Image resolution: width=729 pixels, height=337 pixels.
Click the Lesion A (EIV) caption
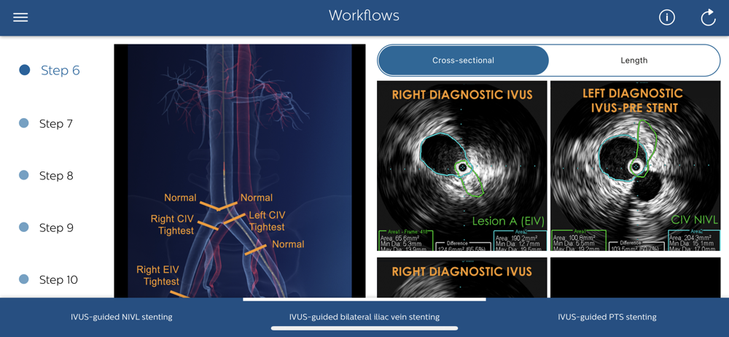click(x=507, y=220)
